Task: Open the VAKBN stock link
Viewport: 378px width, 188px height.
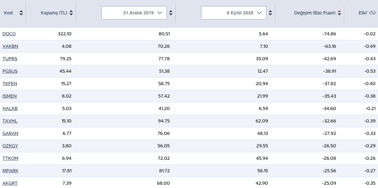Action: [10, 46]
